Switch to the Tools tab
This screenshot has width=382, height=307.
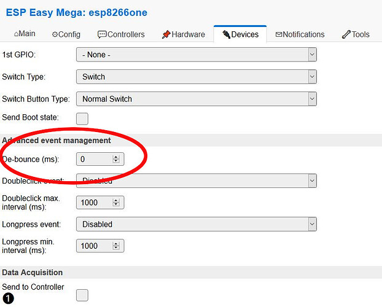tap(356, 34)
